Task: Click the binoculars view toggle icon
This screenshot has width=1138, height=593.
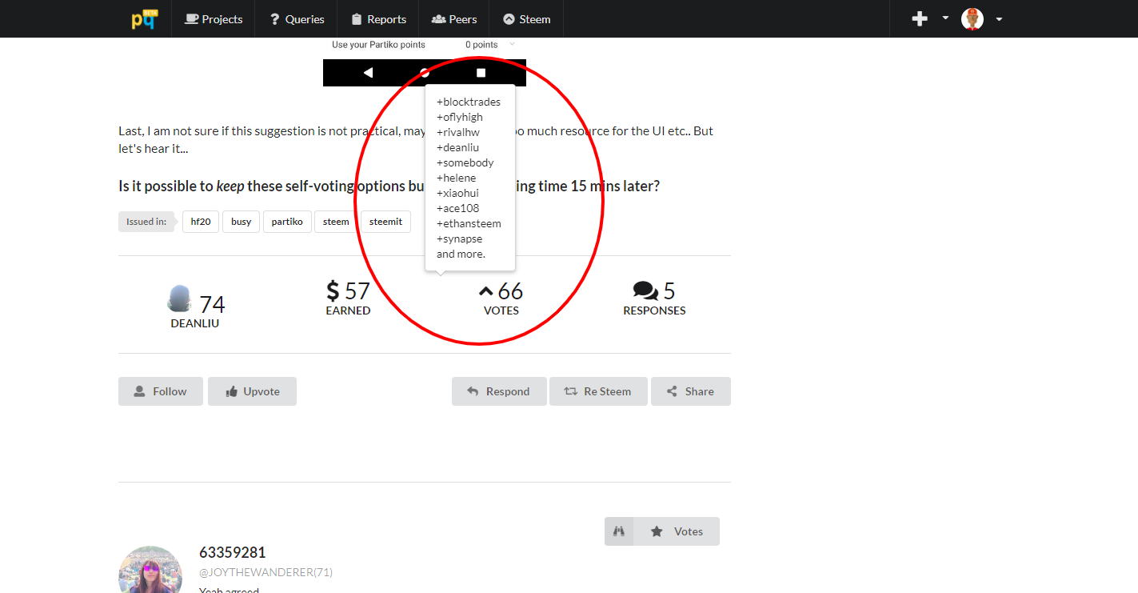Action: [619, 531]
